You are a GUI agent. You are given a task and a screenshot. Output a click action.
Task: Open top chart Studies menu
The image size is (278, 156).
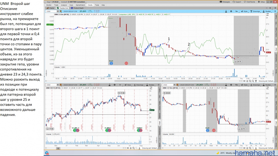[267, 11]
